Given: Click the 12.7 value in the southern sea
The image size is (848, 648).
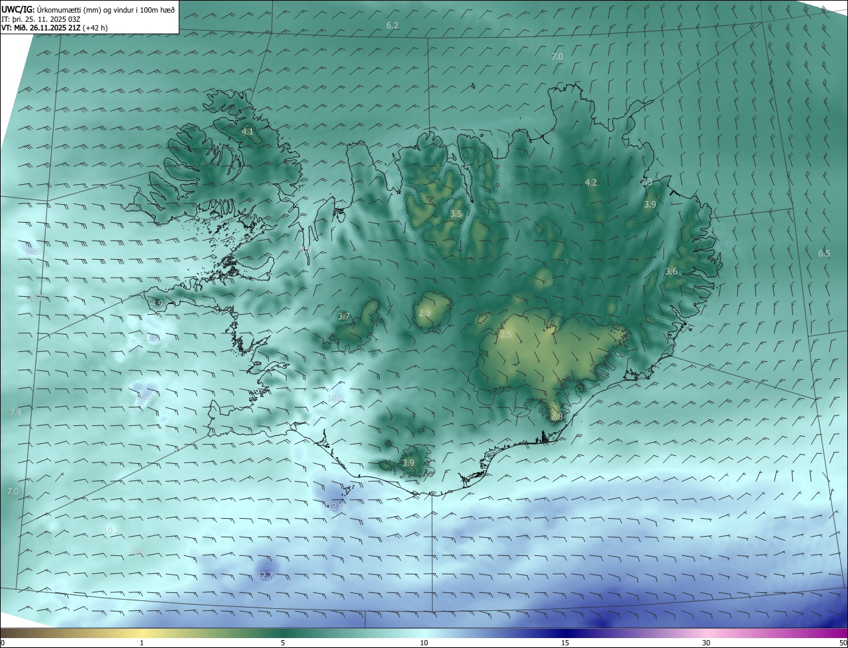Looking at the screenshot, I should coord(264,576).
